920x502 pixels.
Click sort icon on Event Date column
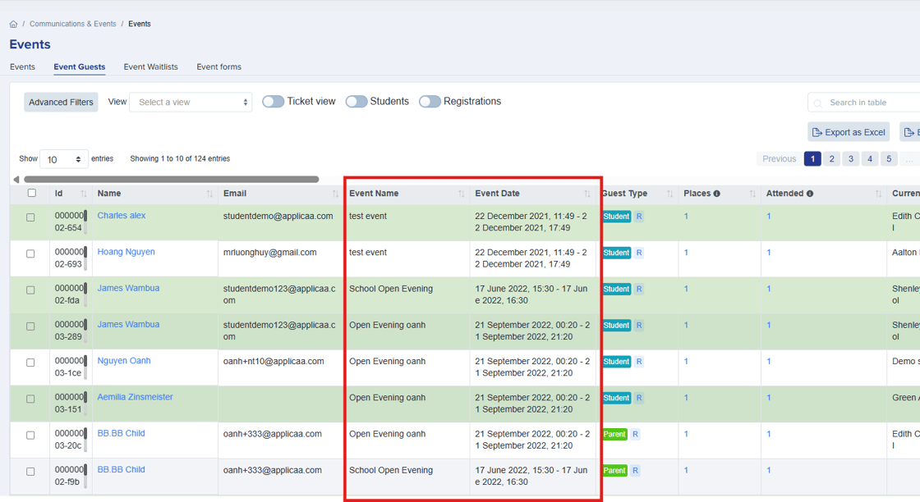click(x=587, y=194)
